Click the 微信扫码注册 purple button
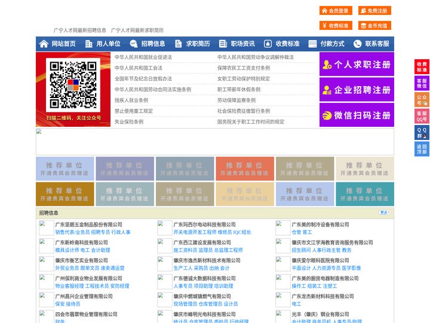The image size is (430, 323). [357, 115]
